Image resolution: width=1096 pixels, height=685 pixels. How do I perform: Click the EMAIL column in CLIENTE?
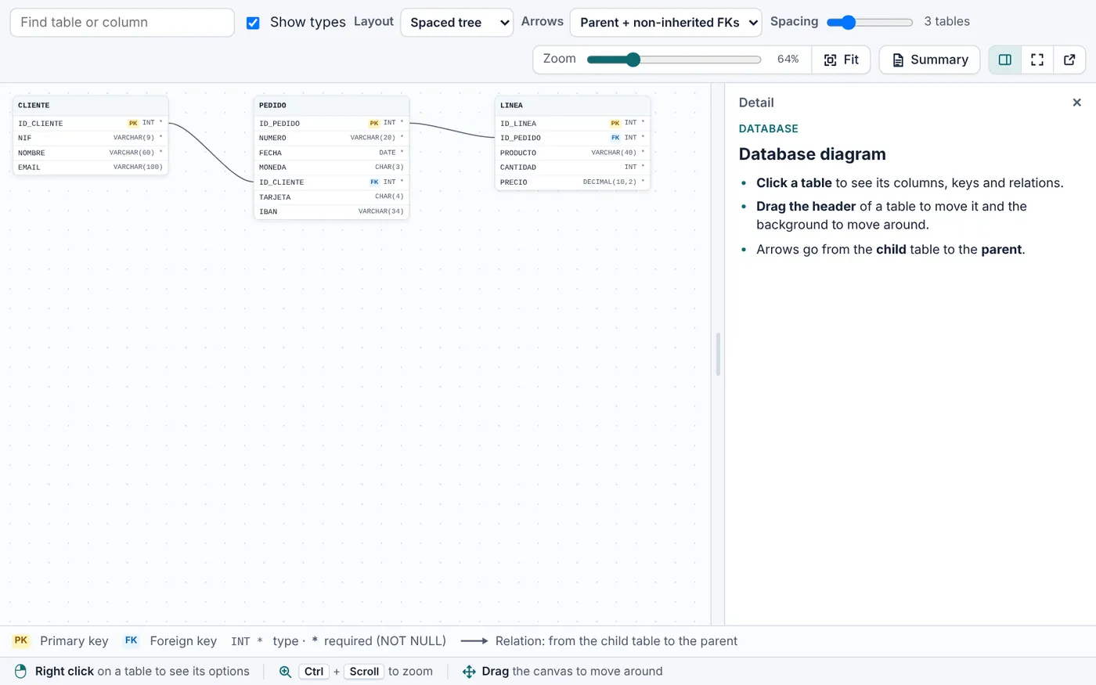(90, 167)
